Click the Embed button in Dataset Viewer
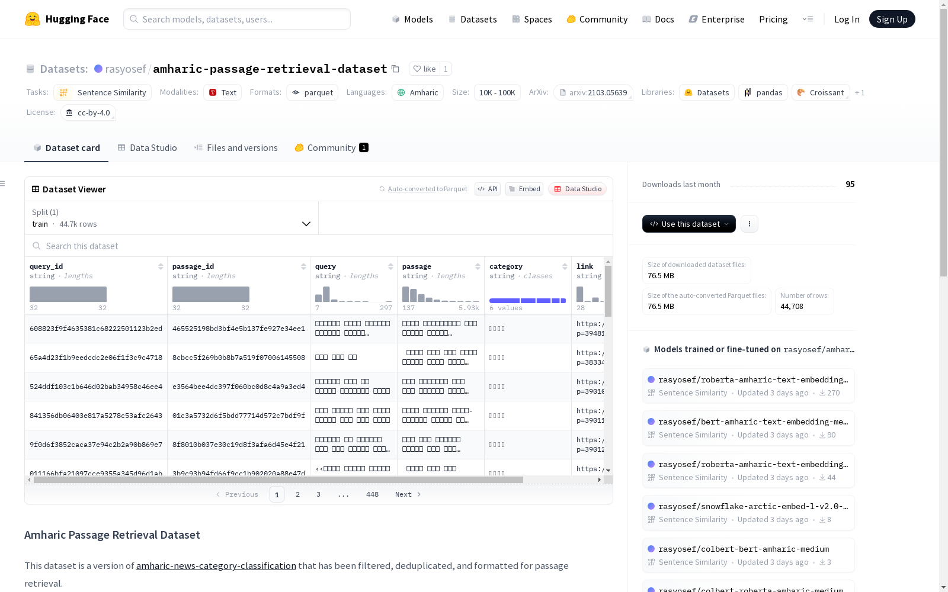 [x=524, y=189]
